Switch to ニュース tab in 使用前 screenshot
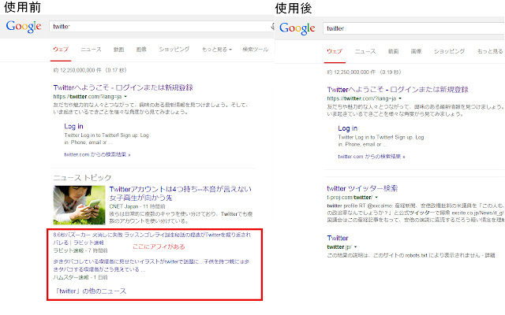This screenshot has width=505, height=315. coord(91,50)
